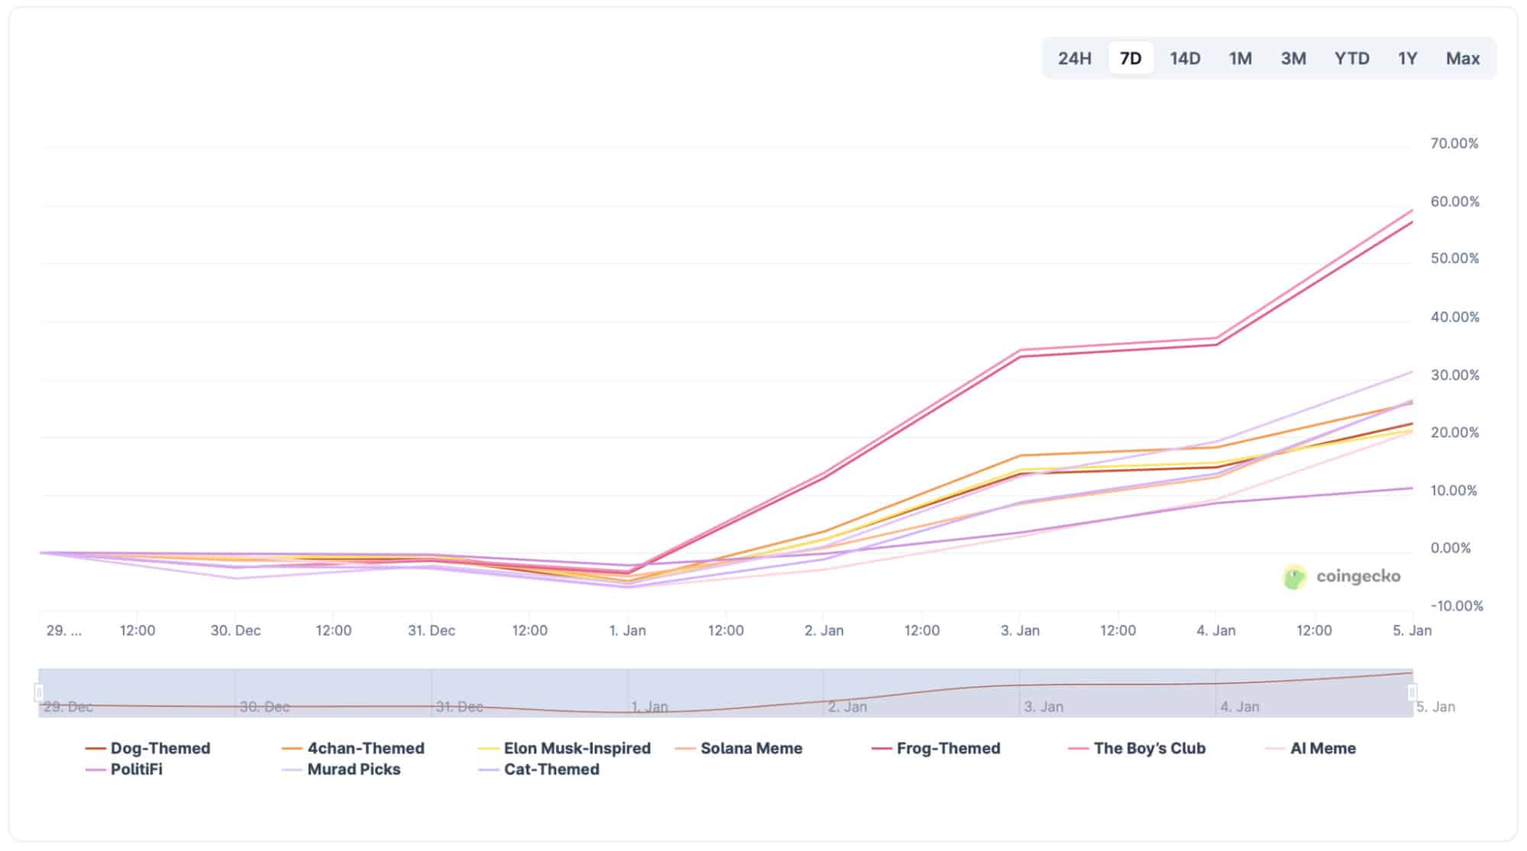Hide the Frog-Themed series
Viewport: 1527px width, 851px height.
[x=948, y=749]
